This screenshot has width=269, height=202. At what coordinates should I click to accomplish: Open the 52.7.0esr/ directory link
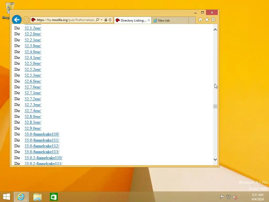pyautogui.click(x=33, y=87)
